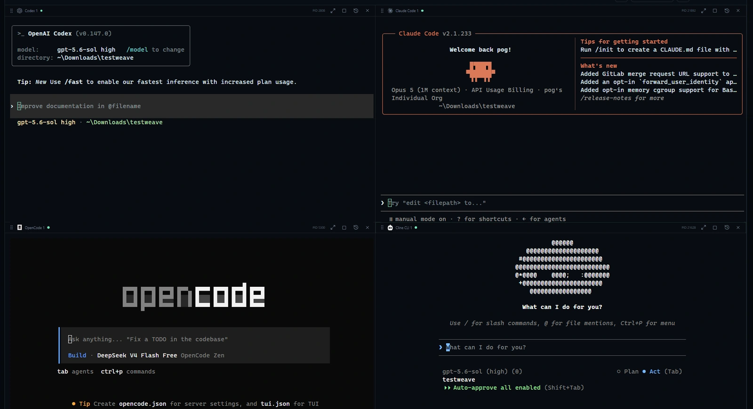Click '/release-notes for more' in Claude Code
Image resolution: width=753 pixels, height=409 pixels.
(x=622, y=98)
